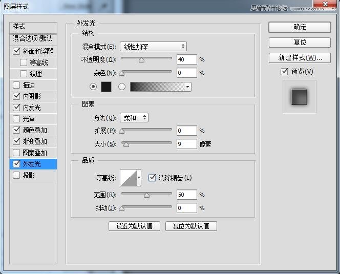The image size is (340, 274).
Task: Click the 等高线 contour thumbnail
Action: (x=129, y=178)
